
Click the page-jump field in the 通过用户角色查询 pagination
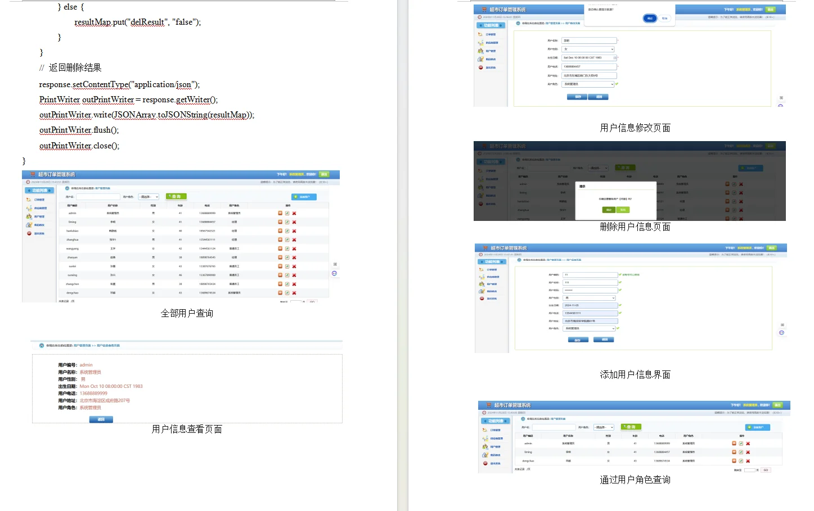coord(749,470)
